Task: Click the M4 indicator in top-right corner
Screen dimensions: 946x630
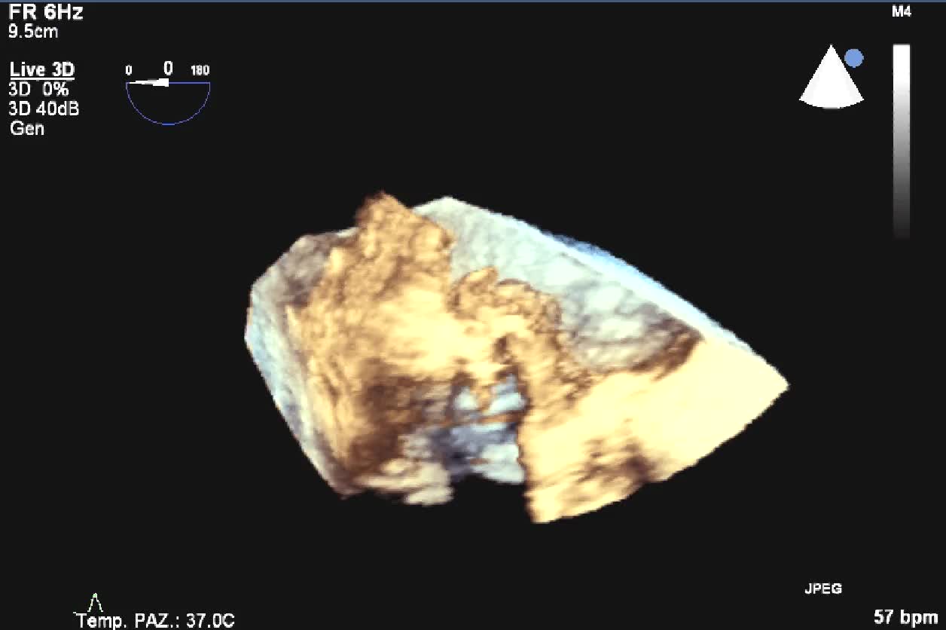Action: tap(901, 13)
